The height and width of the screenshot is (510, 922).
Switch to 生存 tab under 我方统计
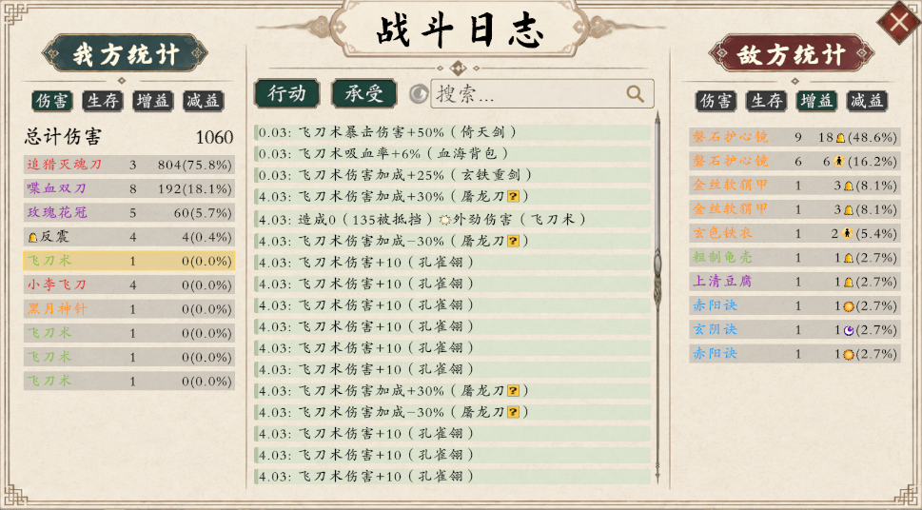tap(103, 101)
